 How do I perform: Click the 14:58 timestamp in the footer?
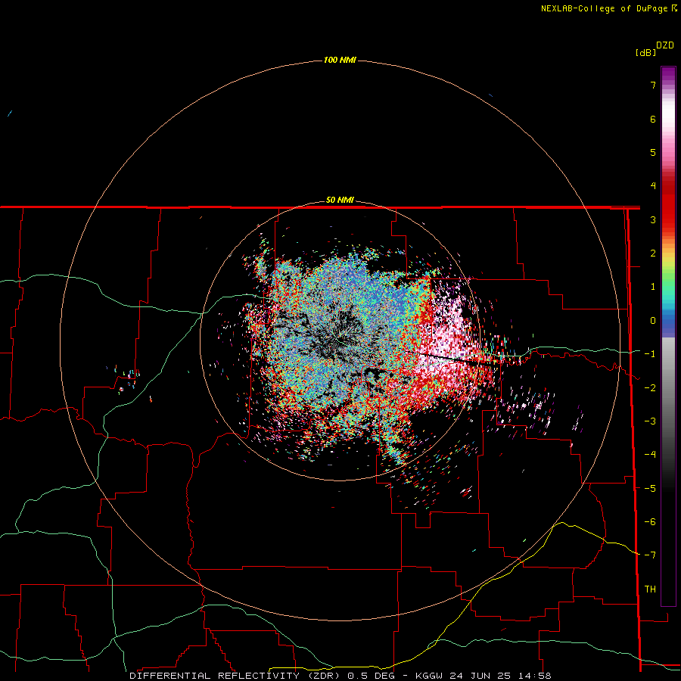(534, 676)
